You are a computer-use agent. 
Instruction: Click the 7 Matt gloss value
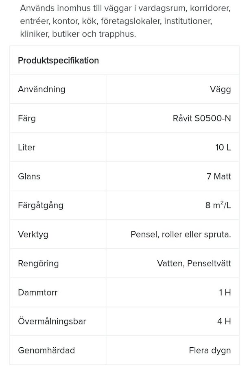[x=218, y=176]
